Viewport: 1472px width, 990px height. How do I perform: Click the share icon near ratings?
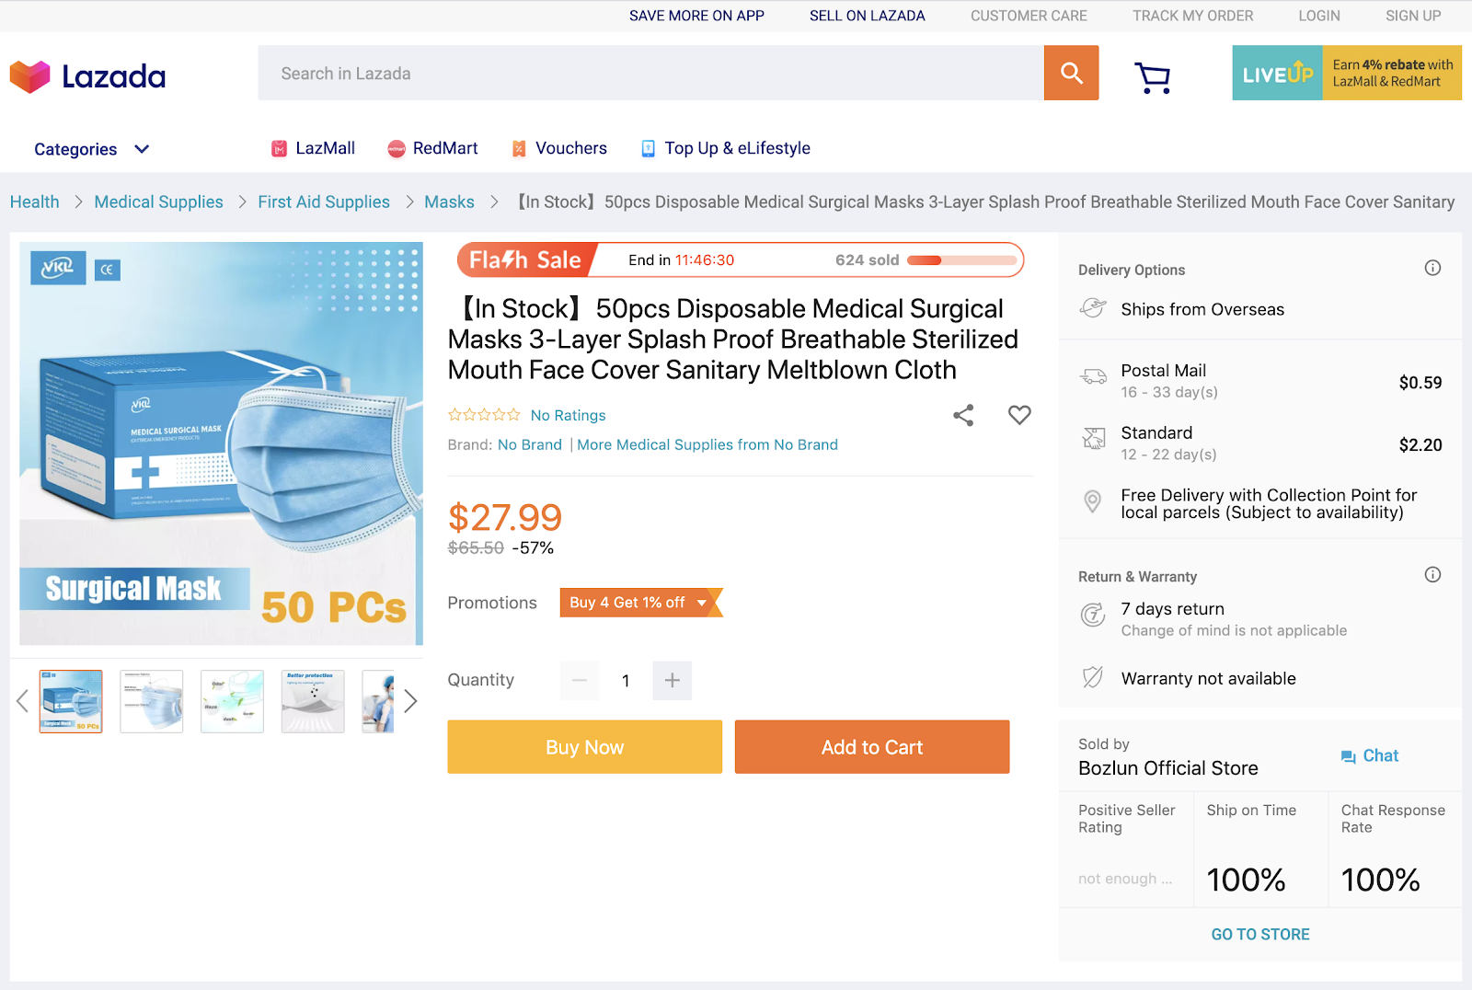(963, 416)
